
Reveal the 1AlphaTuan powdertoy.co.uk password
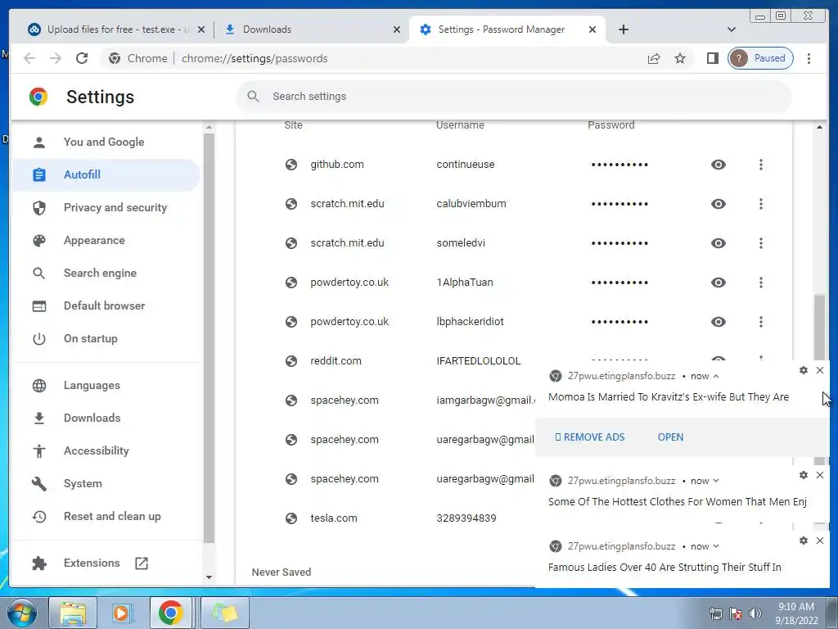719,283
